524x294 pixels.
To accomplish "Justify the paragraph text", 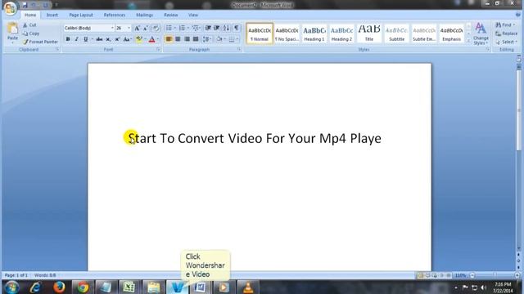I will 196,39.
